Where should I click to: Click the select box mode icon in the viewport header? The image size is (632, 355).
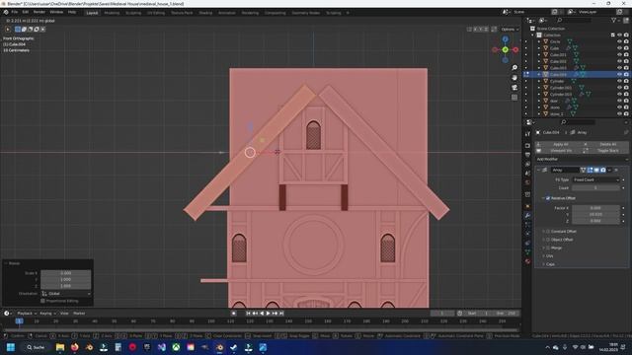pos(18,29)
